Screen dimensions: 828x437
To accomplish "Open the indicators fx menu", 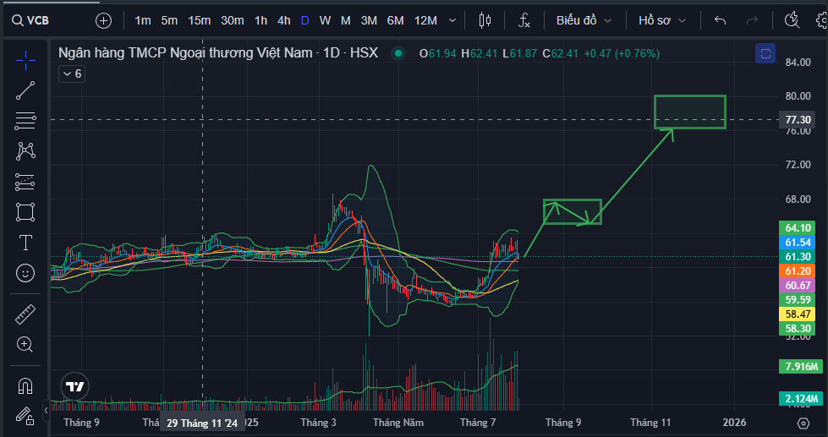I will pyautogui.click(x=524, y=20).
